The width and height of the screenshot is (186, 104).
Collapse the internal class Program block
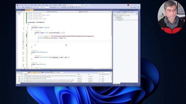(28, 28)
